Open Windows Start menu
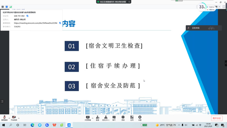This screenshot has height=128, width=227. (x=4, y=125)
